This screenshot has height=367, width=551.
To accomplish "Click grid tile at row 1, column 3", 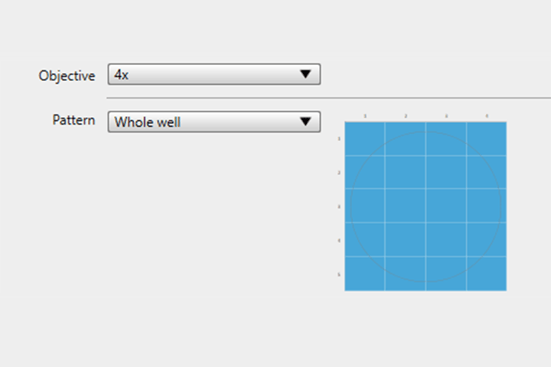I will (445, 138).
